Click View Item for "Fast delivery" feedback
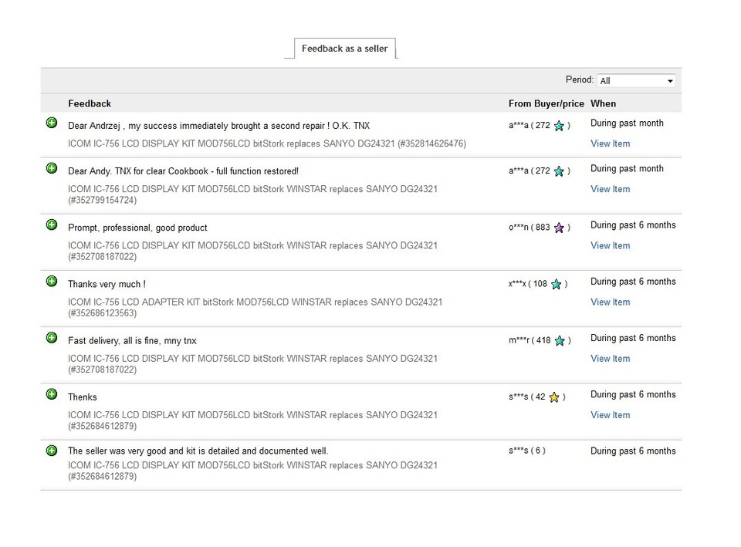Viewport: 741px width, 547px height. pyautogui.click(x=610, y=359)
